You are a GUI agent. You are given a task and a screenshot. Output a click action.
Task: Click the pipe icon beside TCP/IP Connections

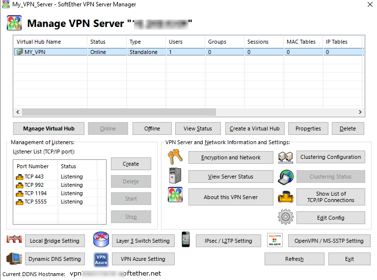click(286, 197)
